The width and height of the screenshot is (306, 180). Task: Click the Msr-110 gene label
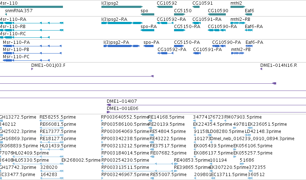tap(9, 3)
